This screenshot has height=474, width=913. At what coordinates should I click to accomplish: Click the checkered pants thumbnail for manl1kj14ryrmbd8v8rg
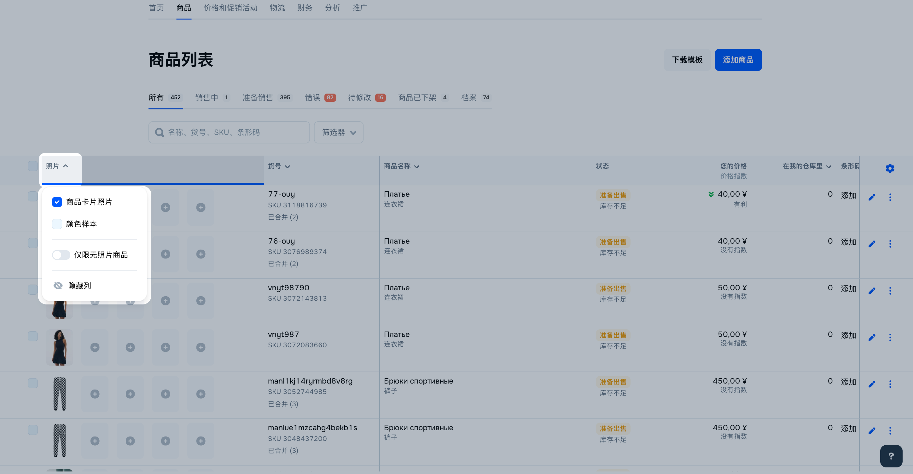[x=60, y=394]
